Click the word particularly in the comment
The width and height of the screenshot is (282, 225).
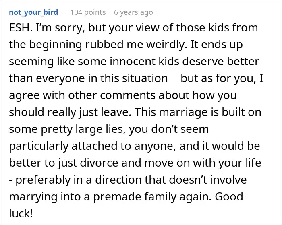[x=39, y=146]
